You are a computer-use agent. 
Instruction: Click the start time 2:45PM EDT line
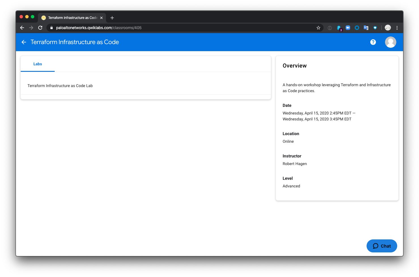click(x=319, y=113)
